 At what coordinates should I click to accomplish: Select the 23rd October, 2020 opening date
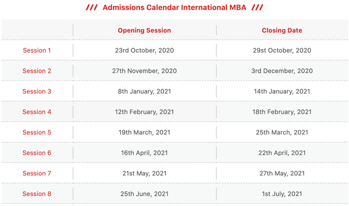[x=144, y=51]
